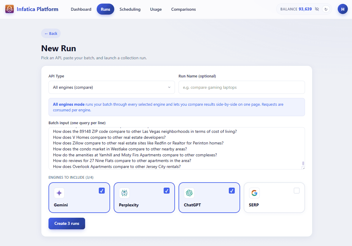Screen dimensions: 352x246
Task: Uncheck the ChatGPT engine checkbox
Action: (232, 191)
